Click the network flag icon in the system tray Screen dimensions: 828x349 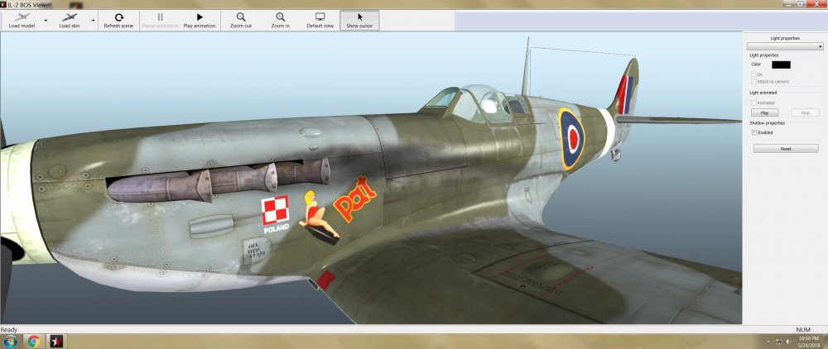tap(779, 342)
